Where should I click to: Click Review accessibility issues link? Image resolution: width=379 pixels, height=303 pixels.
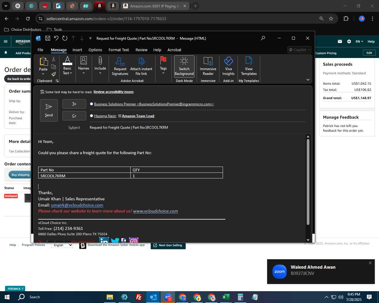(x=113, y=92)
